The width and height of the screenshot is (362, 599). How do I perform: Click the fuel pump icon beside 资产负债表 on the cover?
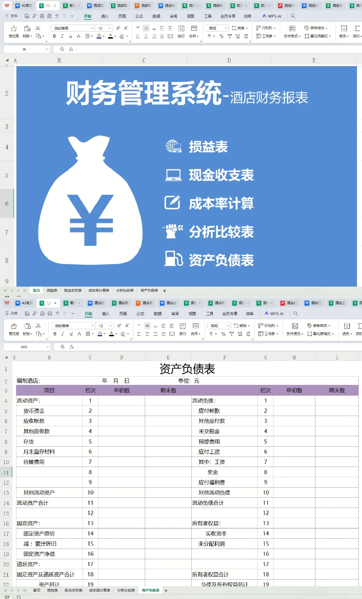click(x=174, y=258)
